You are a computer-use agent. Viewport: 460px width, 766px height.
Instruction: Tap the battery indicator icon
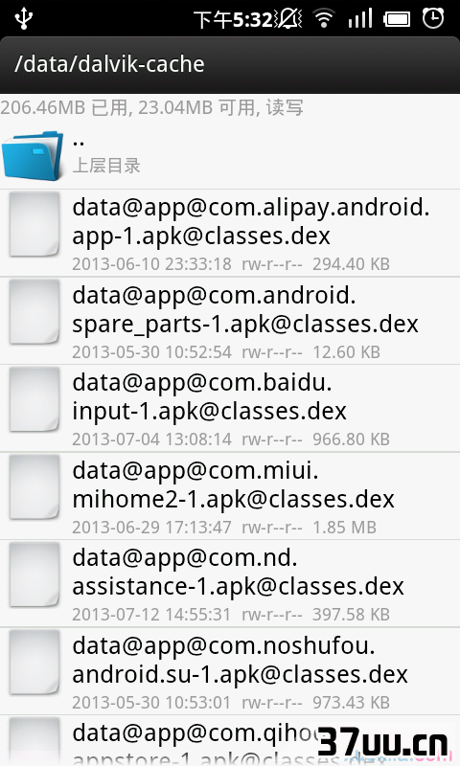click(397, 19)
